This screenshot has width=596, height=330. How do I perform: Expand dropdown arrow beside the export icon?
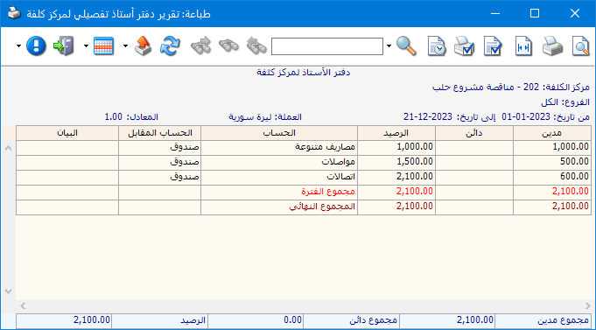[x=126, y=46]
